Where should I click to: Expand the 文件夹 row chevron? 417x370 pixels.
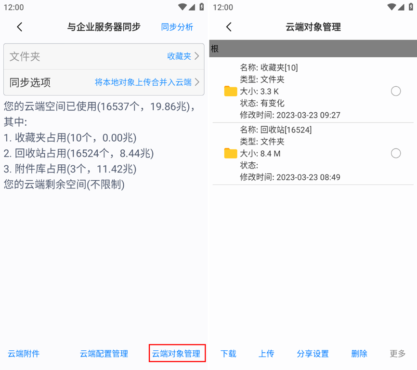tap(196, 56)
